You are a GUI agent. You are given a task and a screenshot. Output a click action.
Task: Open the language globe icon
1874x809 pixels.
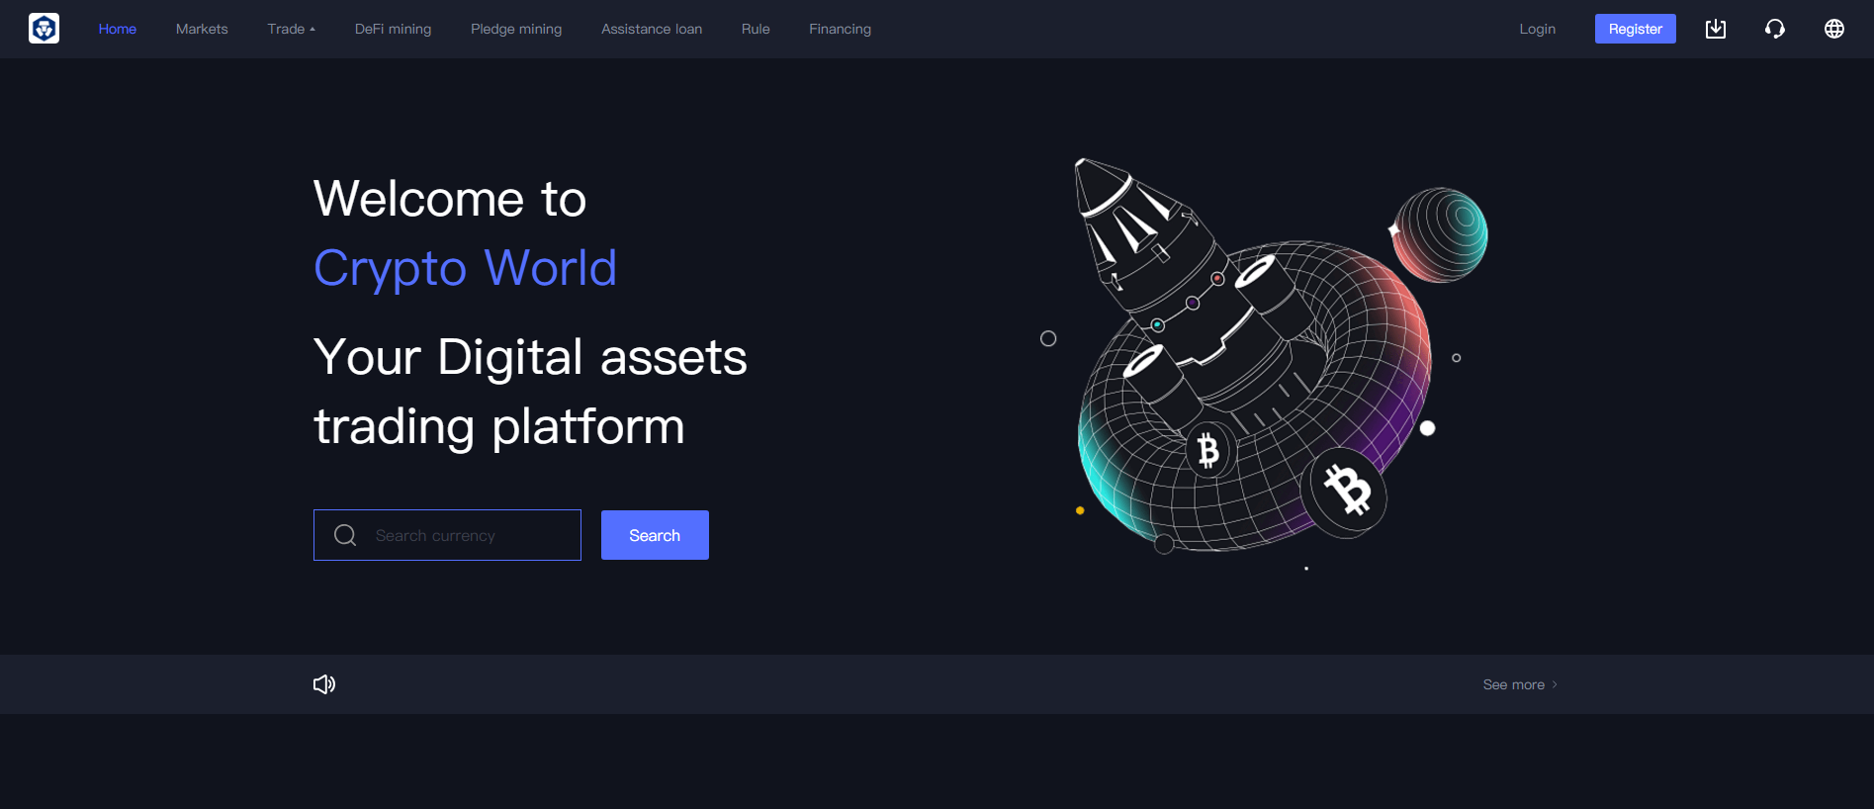(x=1834, y=29)
